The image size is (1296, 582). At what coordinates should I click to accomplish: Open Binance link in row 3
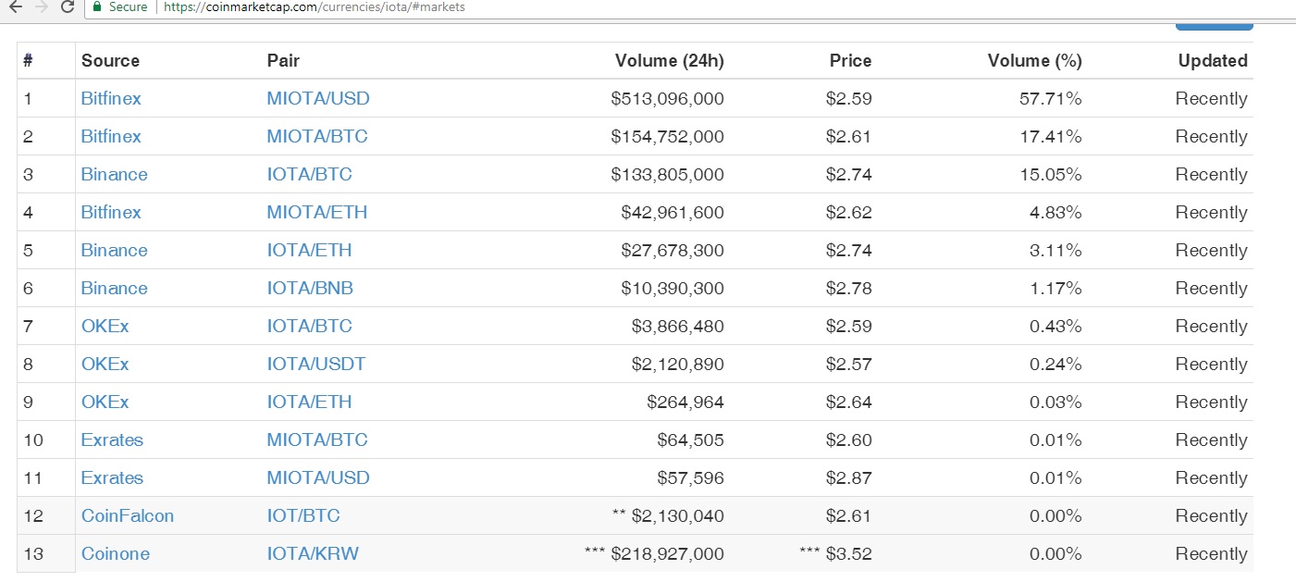pyautogui.click(x=115, y=174)
